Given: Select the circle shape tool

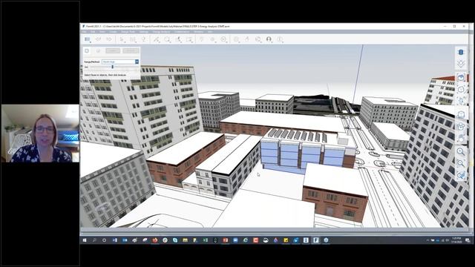Looking at the screenshot, I should point(168,39).
